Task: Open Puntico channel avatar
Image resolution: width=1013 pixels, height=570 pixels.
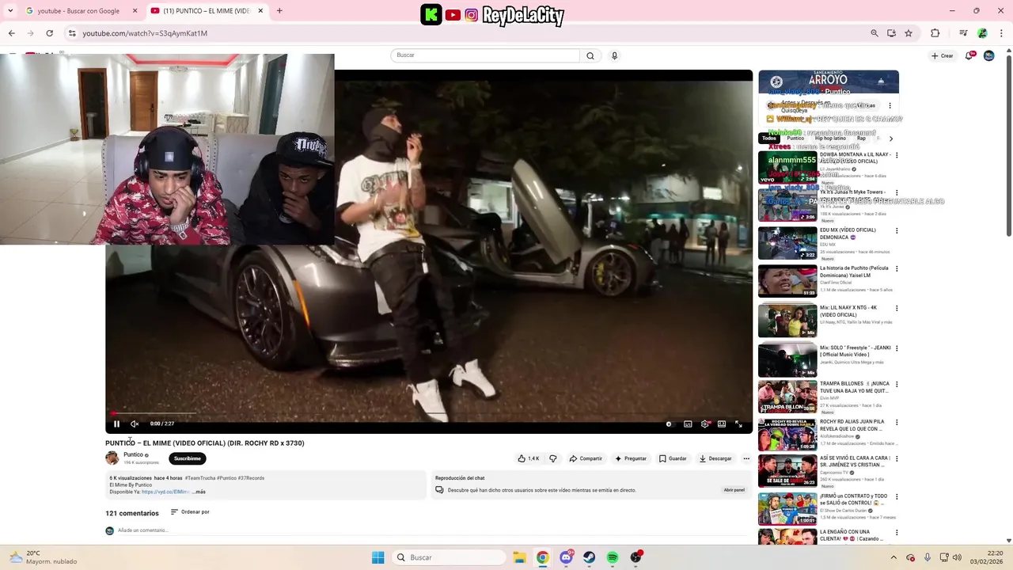Action: coord(112,458)
